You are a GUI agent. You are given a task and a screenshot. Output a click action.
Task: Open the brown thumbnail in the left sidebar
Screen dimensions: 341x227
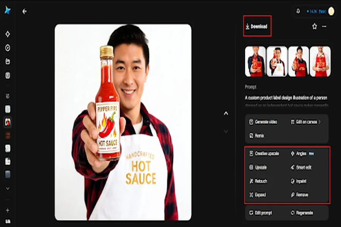(8, 135)
